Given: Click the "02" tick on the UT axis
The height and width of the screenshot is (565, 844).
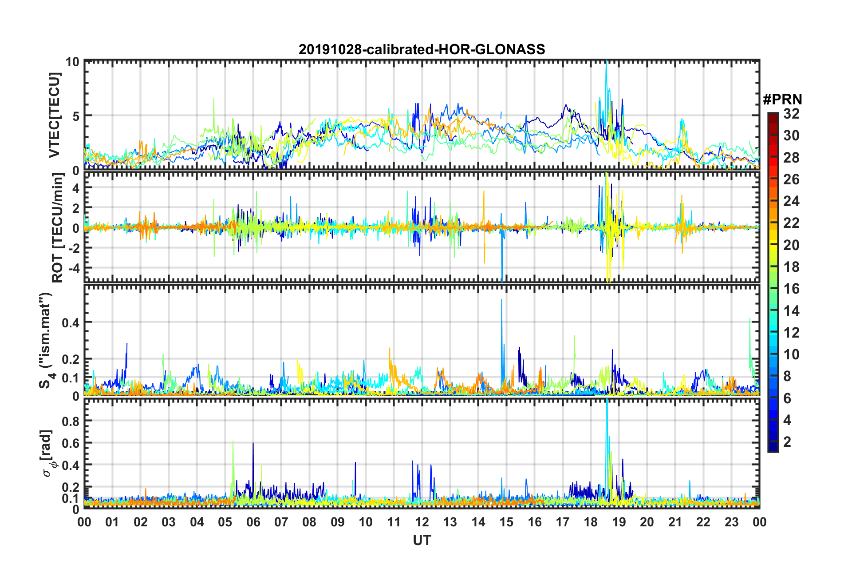Looking at the screenshot, I should [141, 522].
